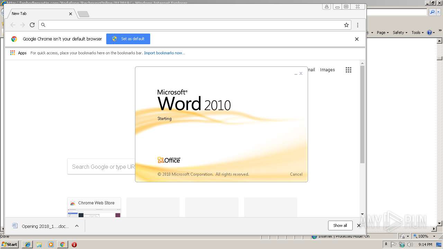
Task: Open the Safety menu in Internet Explorer
Action: coord(400,33)
